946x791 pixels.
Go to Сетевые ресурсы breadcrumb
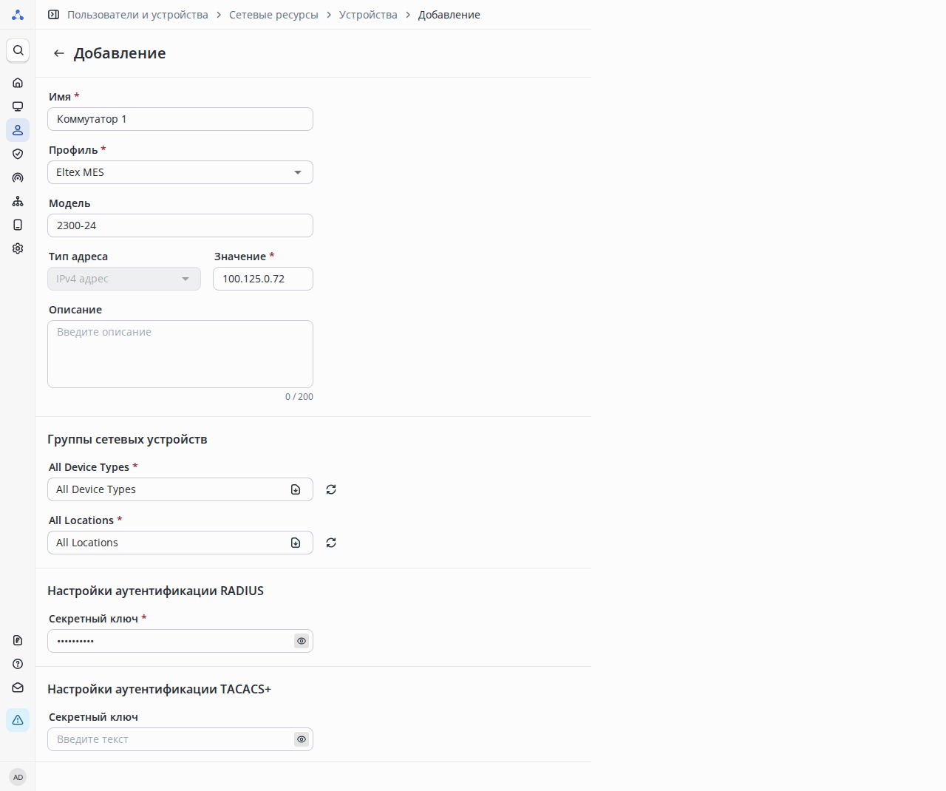[273, 15]
